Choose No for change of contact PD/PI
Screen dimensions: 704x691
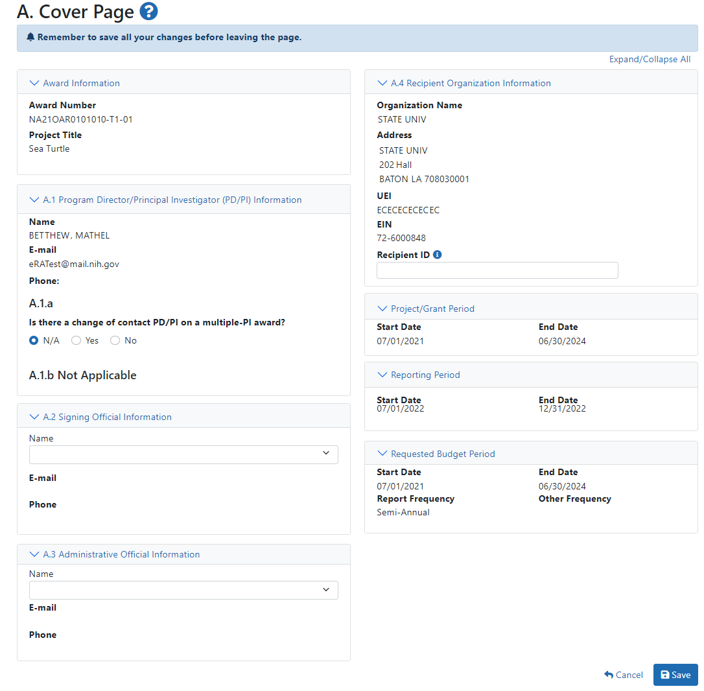[115, 340]
